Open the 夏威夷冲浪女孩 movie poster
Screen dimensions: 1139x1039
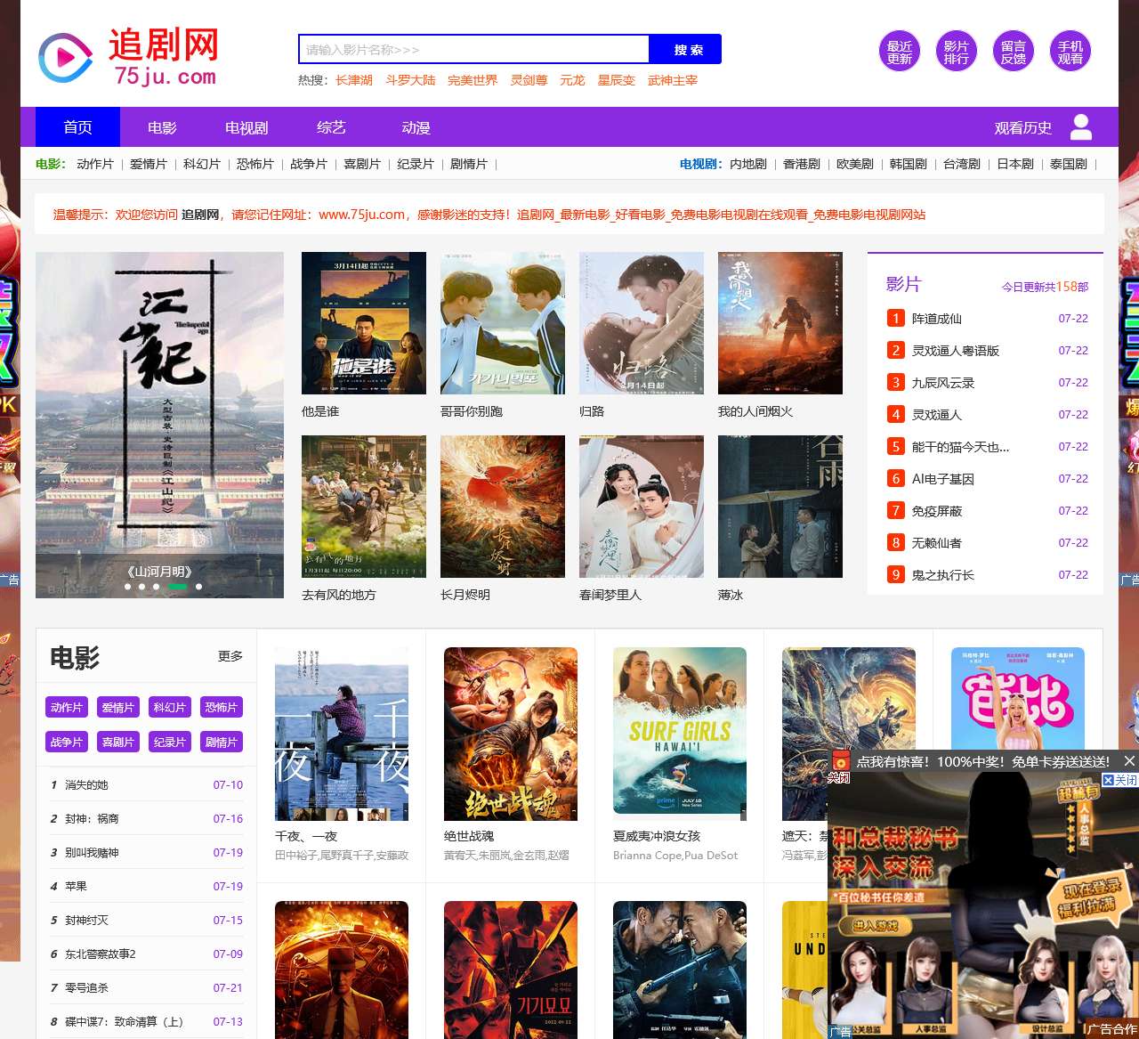click(x=680, y=734)
